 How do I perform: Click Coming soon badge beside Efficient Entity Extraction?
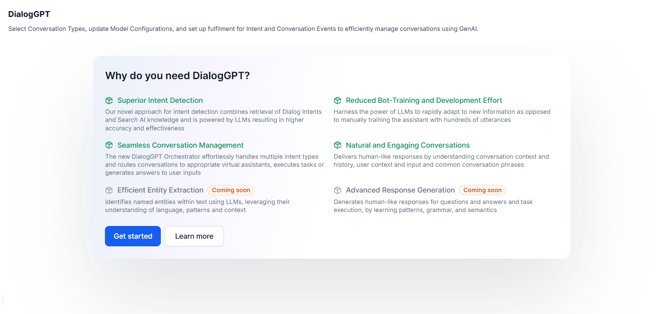[231, 190]
